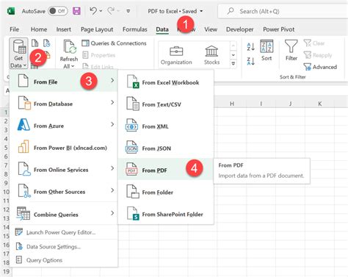Open Advanced filter options
This screenshot has width=348, height=277.
pos(320,67)
